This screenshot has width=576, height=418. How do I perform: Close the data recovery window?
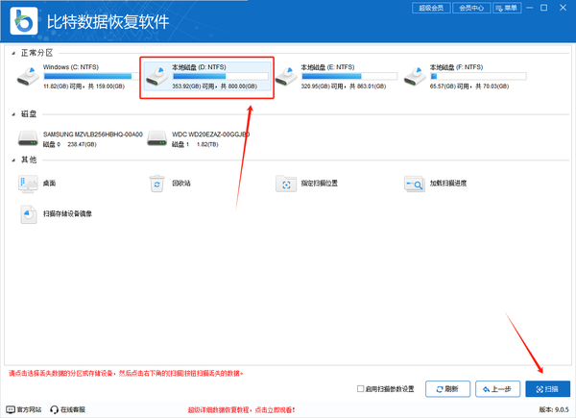[563, 8]
